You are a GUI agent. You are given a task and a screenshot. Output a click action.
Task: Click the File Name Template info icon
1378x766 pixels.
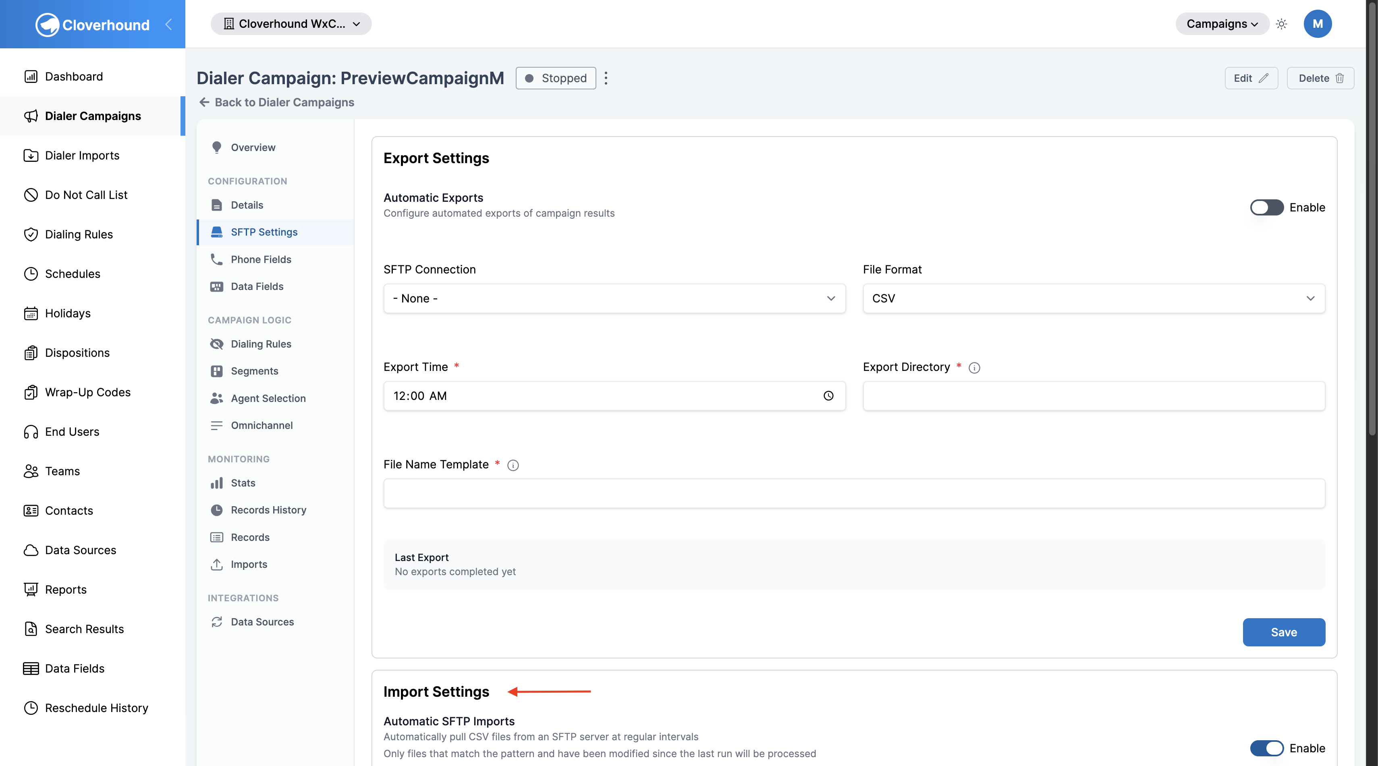coord(513,465)
